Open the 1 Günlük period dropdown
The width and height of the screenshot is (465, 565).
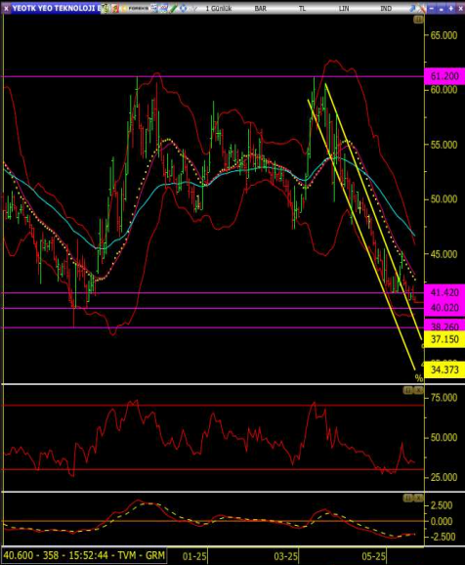pos(218,8)
